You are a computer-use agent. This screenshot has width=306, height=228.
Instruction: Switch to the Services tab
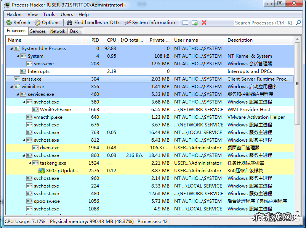pyautogui.click(x=38, y=31)
